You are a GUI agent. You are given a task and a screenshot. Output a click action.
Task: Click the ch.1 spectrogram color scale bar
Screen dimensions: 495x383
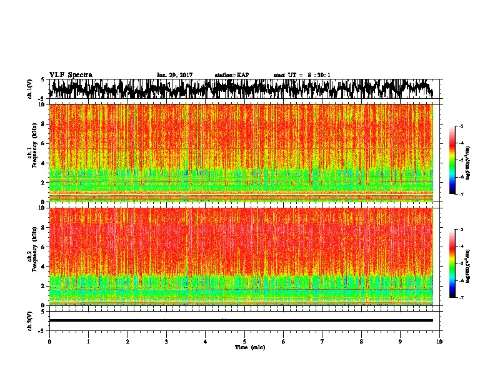point(452,160)
